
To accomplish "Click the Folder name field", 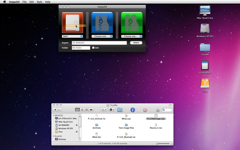I will [81, 48].
